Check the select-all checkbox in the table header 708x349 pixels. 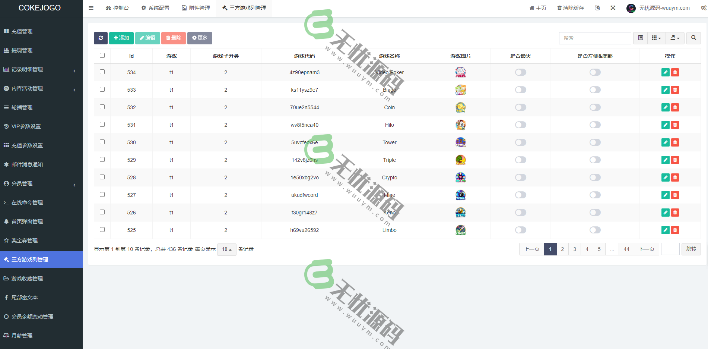(102, 55)
